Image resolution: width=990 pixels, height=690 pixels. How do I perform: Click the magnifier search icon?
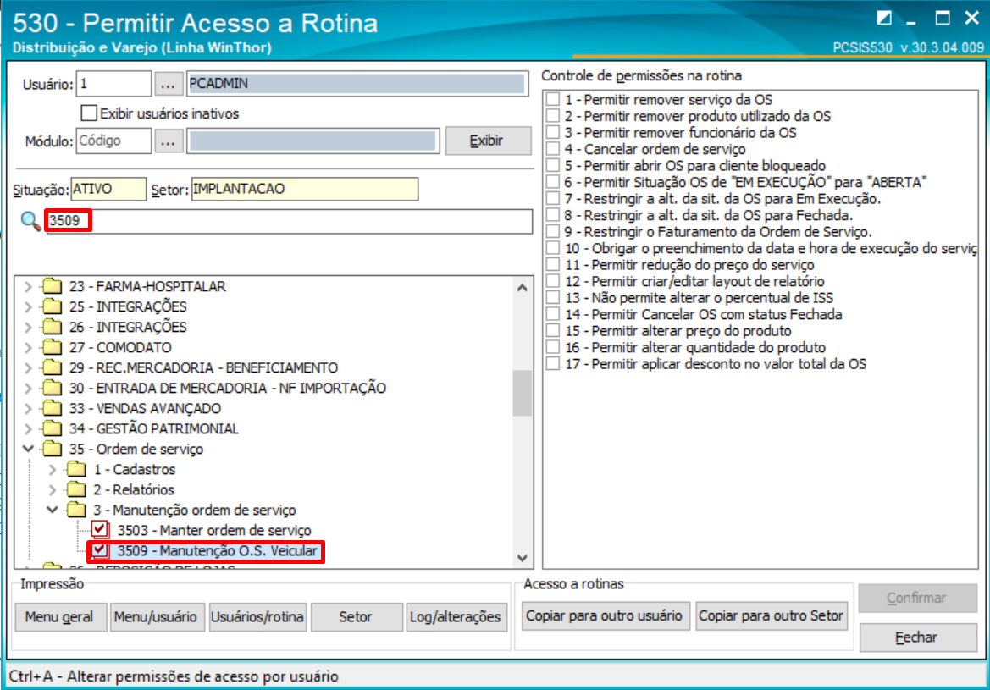pos(30,221)
